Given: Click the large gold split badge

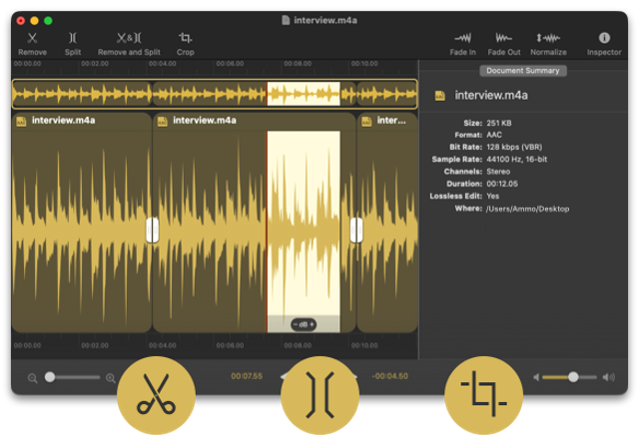Looking at the screenshot, I should pyautogui.click(x=319, y=395).
